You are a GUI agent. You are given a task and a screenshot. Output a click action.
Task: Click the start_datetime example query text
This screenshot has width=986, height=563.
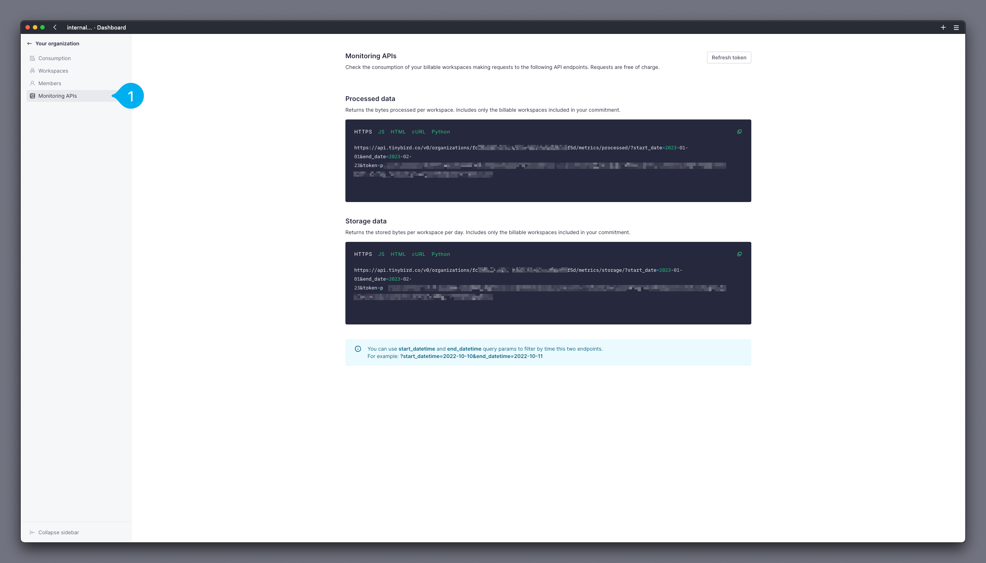click(x=471, y=357)
